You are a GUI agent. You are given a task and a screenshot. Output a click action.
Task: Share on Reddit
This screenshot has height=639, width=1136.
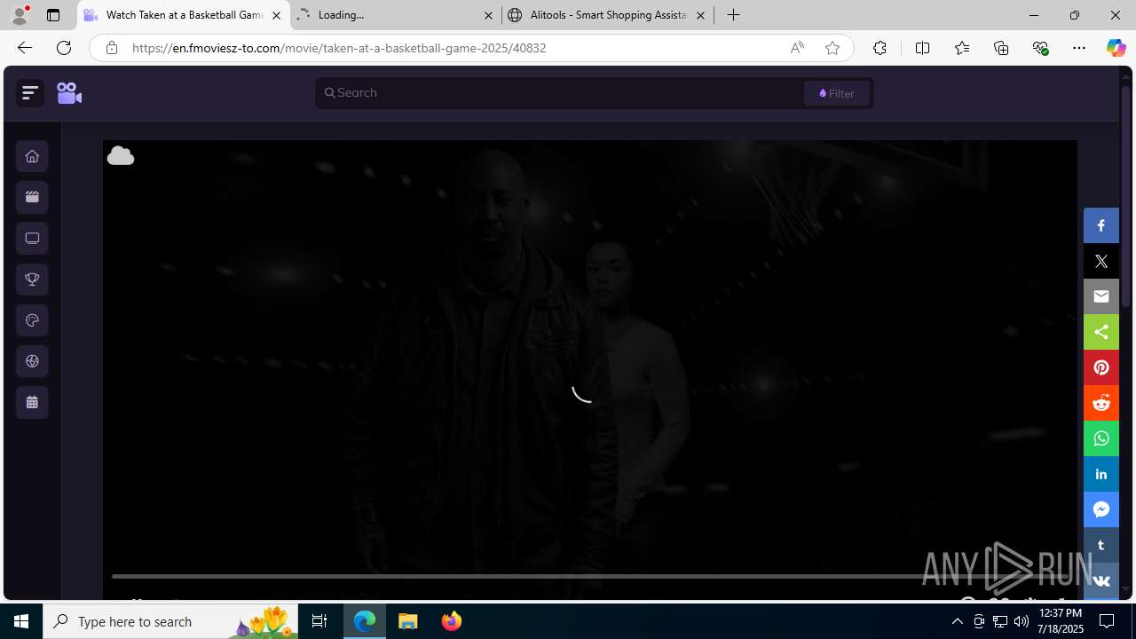point(1101,403)
